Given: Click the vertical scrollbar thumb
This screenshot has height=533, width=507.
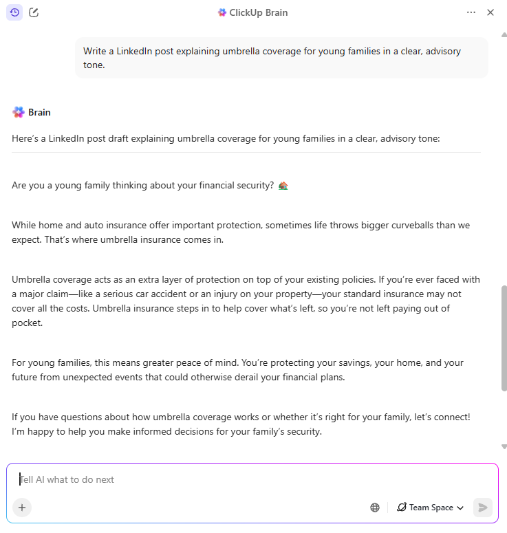Looking at the screenshot, I should coord(504,337).
